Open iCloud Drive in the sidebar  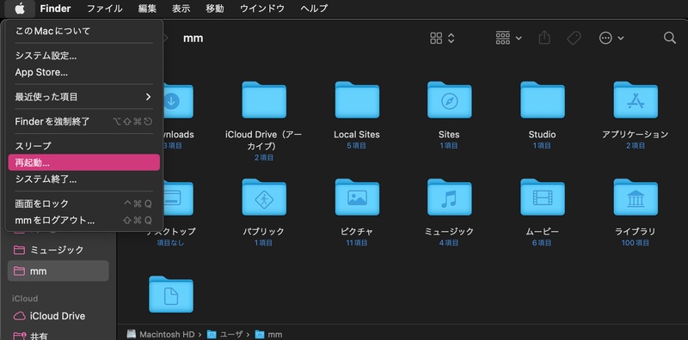click(58, 316)
